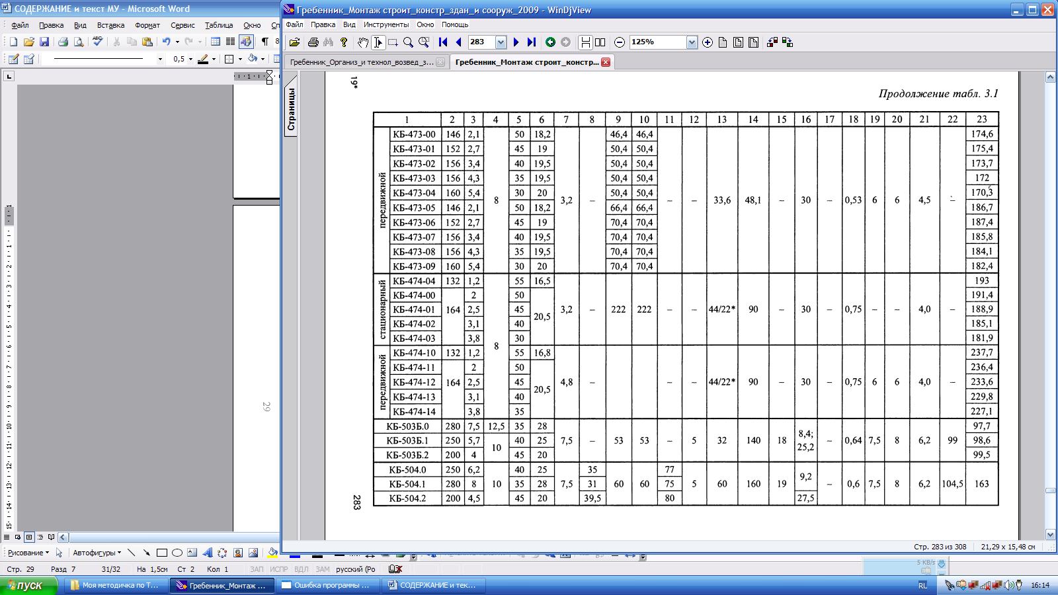Click the WinDjView vertical scrollbar down arrow
Screen dimensions: 1058x595
(x=1050, y=535)
